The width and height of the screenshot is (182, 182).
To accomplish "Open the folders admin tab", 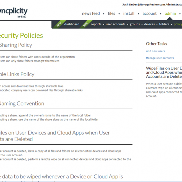I will [x=164, y=24].
